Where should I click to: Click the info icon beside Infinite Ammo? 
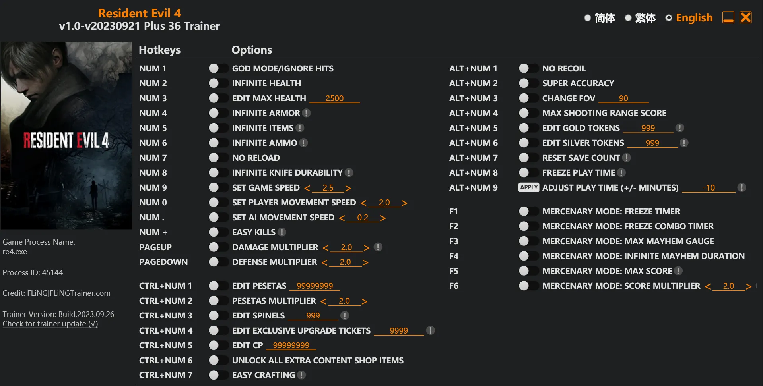(x=303, y=143)
